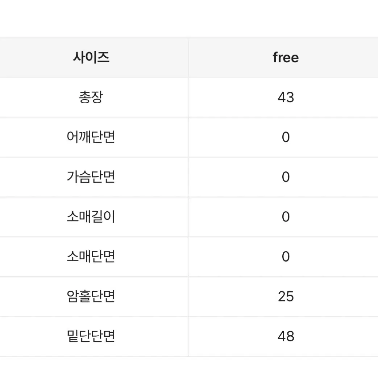The width and height of the screenshot is (378, 378).
Task: Click the 가슴단면 value 0
Action: 286,177
